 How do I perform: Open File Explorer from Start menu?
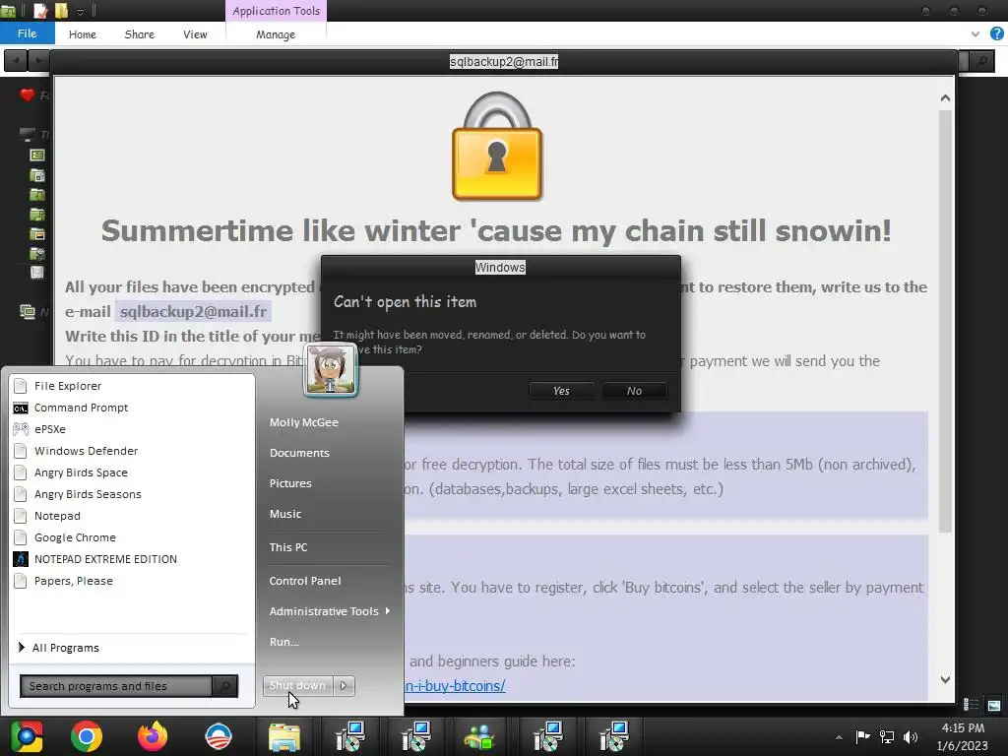tap(68, 386)
